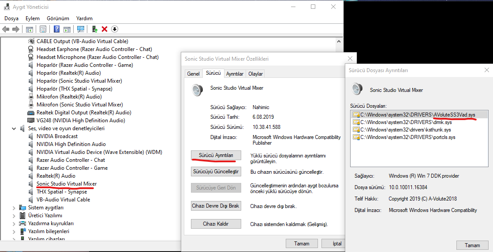This screenshot has height=252, width=493.
Task: Click the red X uninstall device icon
Action: tap(105, 29)
